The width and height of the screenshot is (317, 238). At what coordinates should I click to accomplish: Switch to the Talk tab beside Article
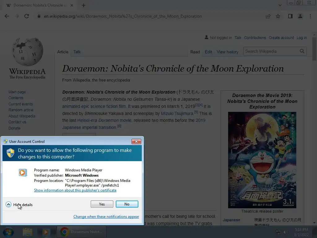click(x=77, y=52)
